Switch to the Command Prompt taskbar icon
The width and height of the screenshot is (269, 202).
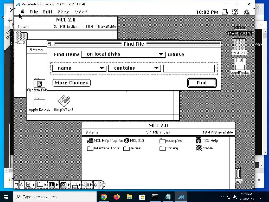click(155, 197)
